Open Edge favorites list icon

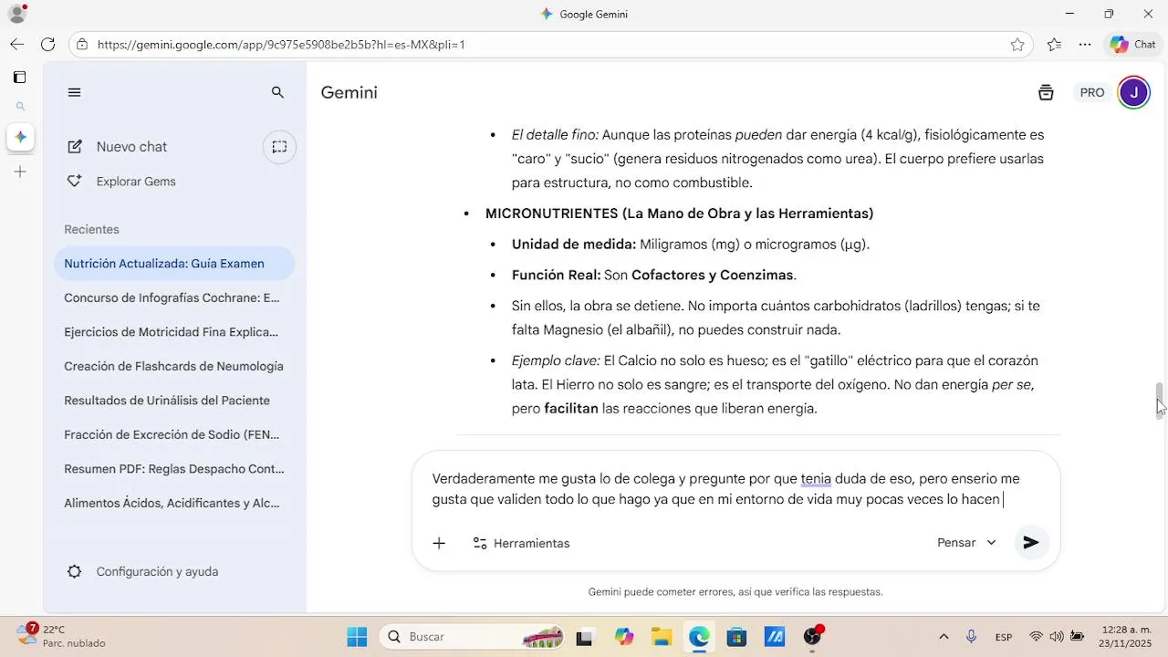(x=1054, y=44)
